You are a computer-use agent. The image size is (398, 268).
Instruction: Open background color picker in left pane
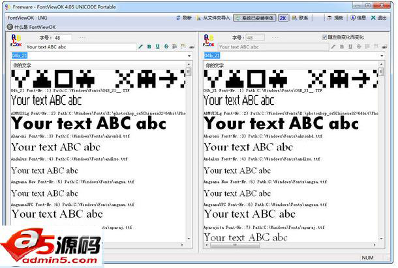click(183, 46)
